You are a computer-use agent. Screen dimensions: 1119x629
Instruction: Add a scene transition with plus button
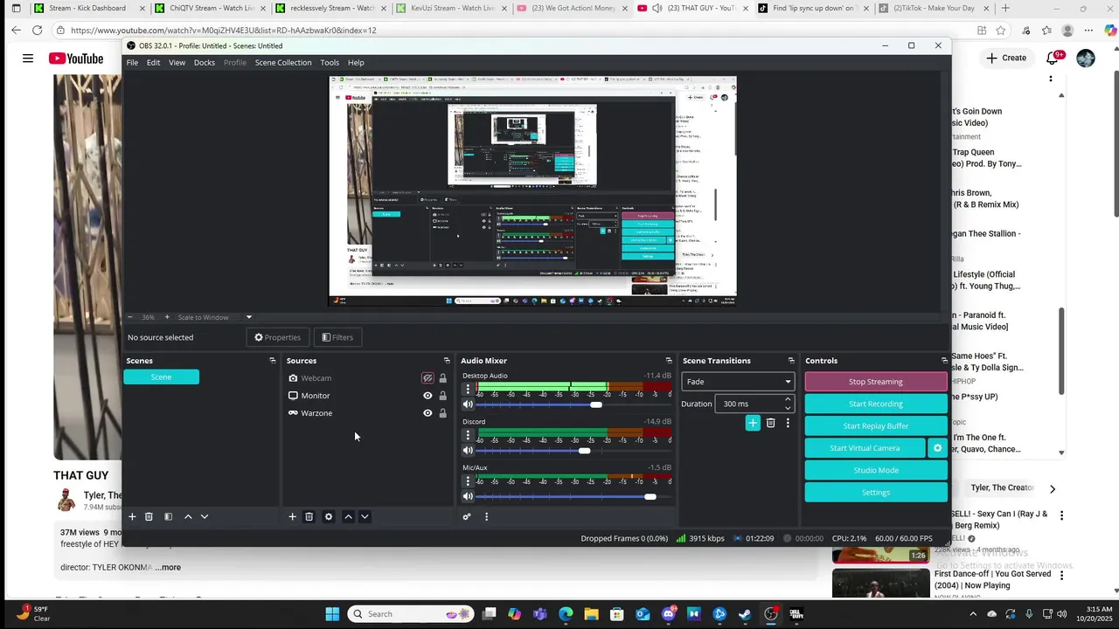click(x=753, y=423)
